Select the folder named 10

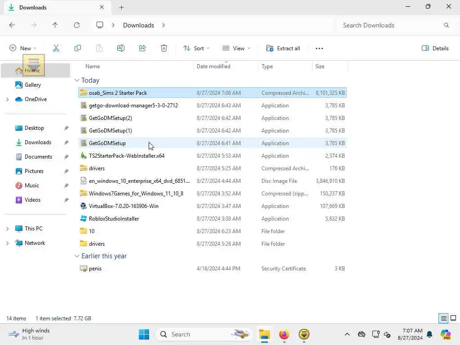(x=212, y=231)
